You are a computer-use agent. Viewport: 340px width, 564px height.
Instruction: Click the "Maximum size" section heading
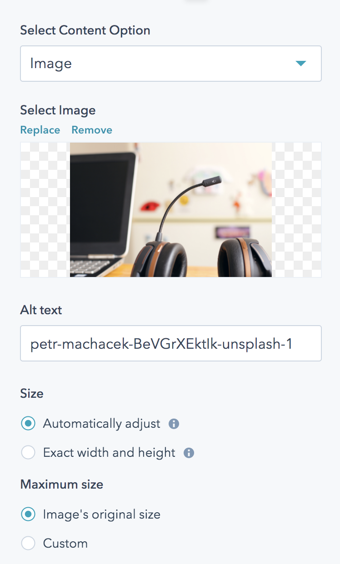[x=62, y=485]
